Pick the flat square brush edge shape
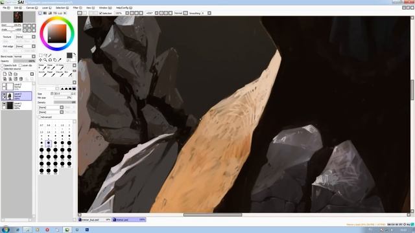Screen dimensions: 415x233 pyautogui.click(x=74, y=89)
